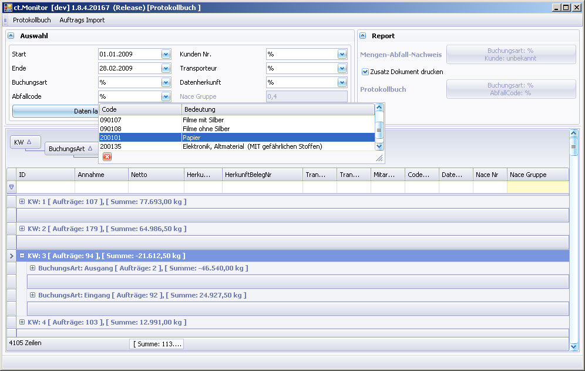
Task: Select Papier entry in code list
Action: 235,138
